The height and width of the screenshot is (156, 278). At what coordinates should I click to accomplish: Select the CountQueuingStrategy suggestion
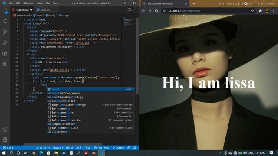click(91, 97)
